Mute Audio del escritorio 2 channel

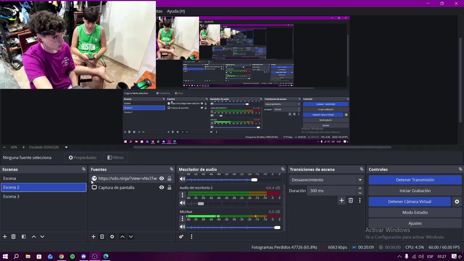pyautogui.click(x=182, y=203)
